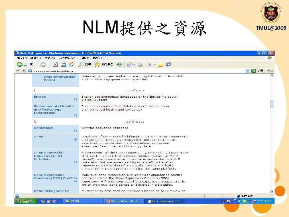Open the Links (連結) toolbar label

click(270, 71)
